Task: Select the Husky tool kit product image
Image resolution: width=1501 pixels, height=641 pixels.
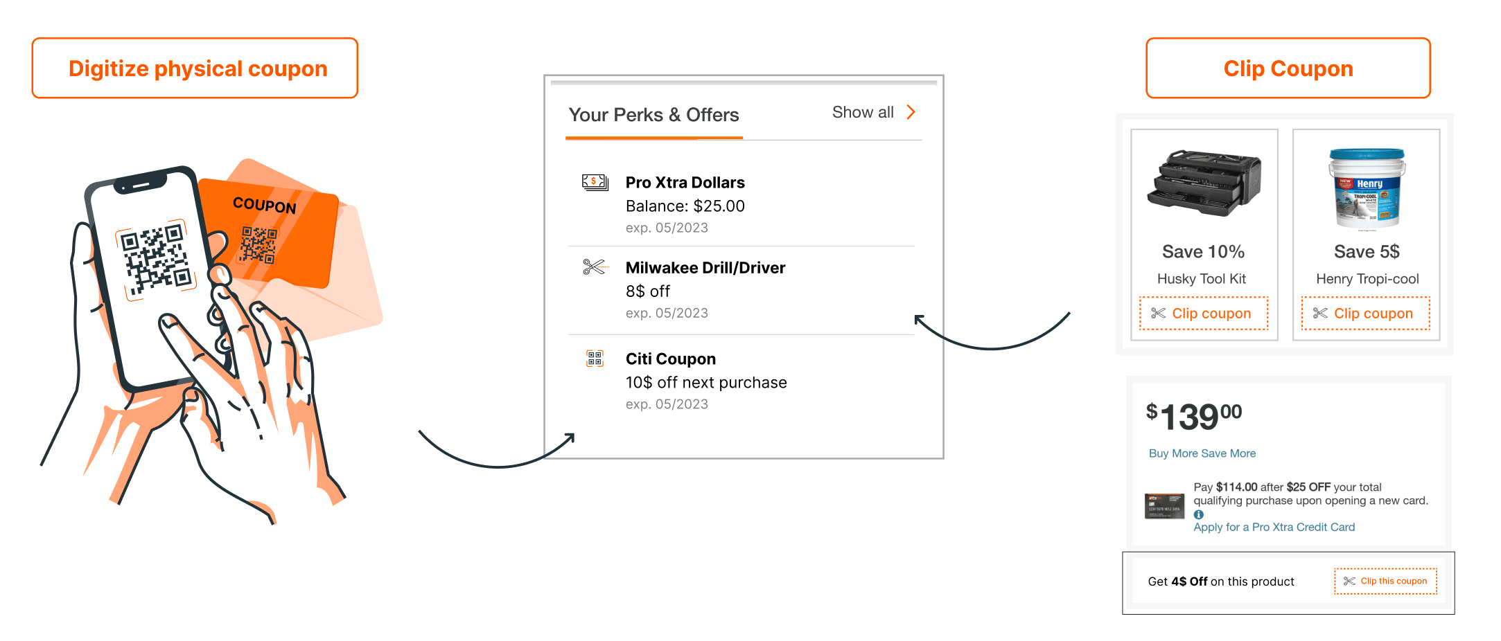Action: (1204, 183)
